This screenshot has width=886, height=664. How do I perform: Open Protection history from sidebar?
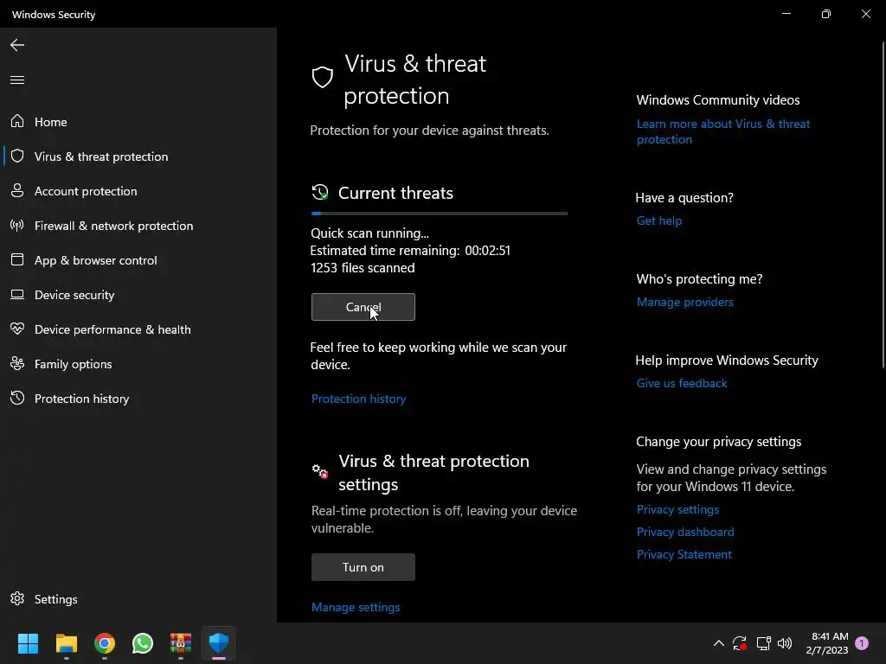pyautogui.click(x=138, y=398)
